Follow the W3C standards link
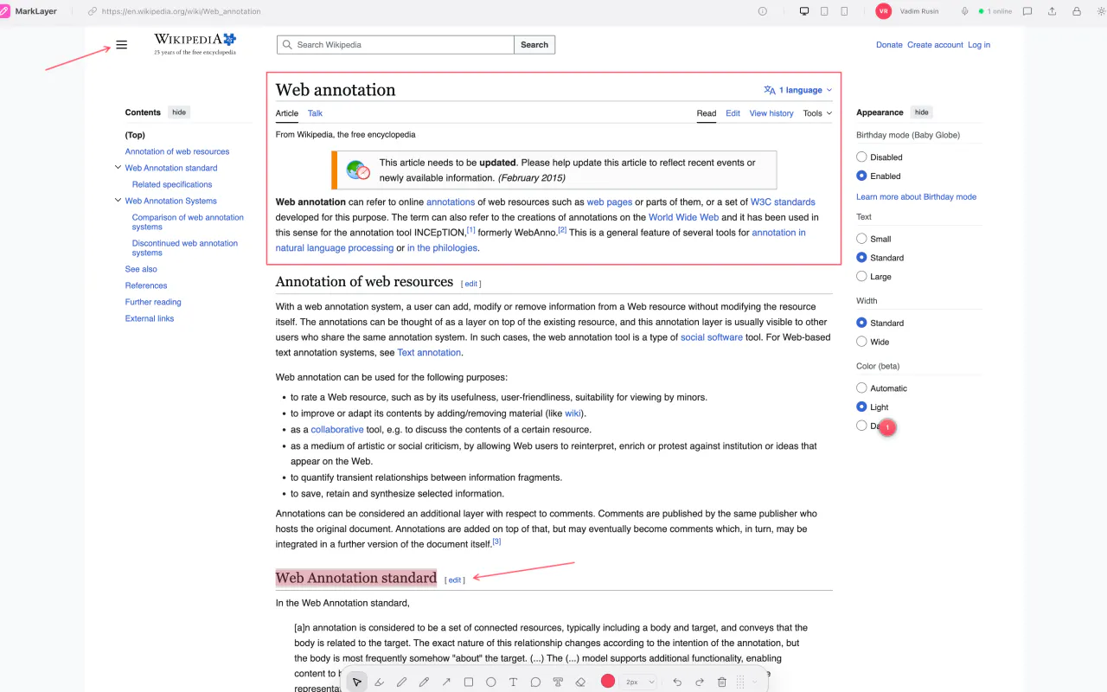The height and width of the screenshot is (692, 1107). [x=783, y=202]
